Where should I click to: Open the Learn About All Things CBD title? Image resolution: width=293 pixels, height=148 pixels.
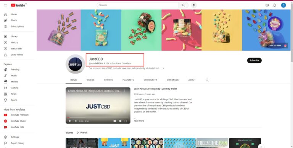tap(155, 89)
